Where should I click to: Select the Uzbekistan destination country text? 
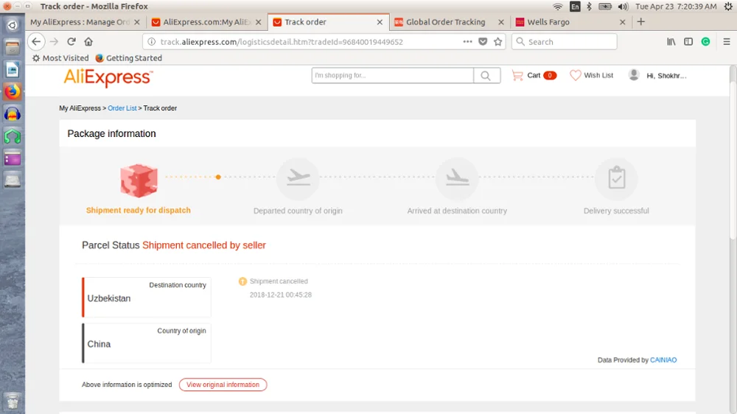tap(109, 298)
